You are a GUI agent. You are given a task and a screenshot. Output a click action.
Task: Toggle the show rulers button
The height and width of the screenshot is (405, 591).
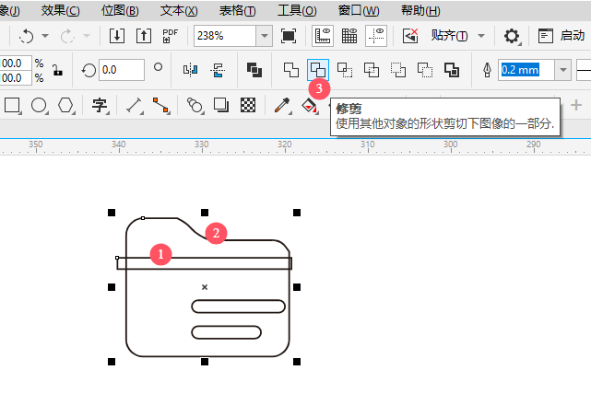pyautogui.click(x=323, y=36)
